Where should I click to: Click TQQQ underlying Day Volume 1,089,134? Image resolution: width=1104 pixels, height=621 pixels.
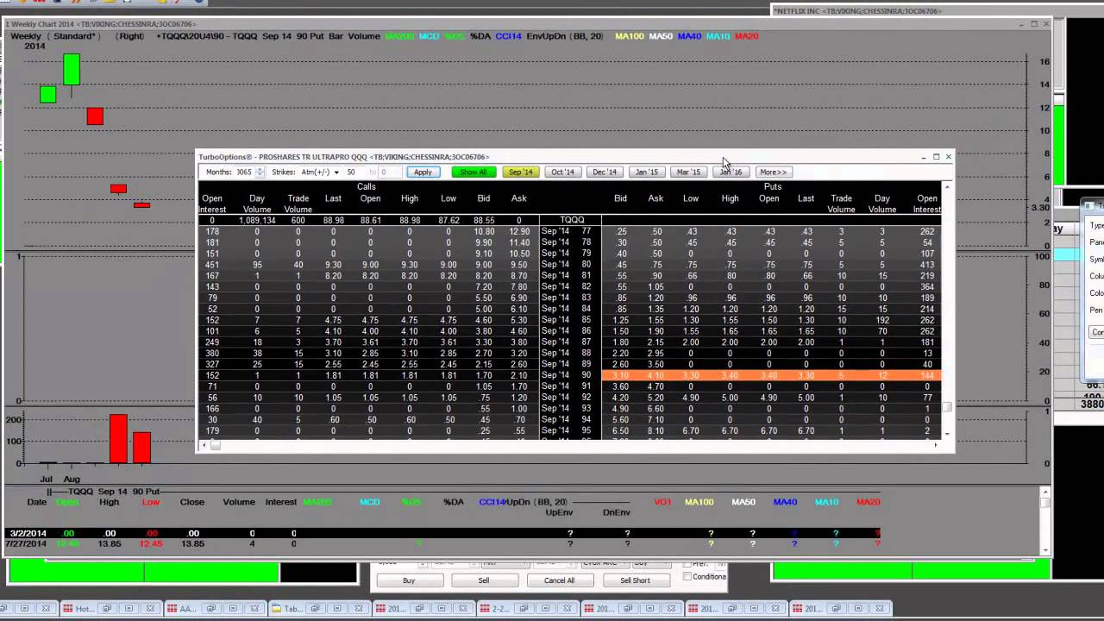[x=257, y=221]
